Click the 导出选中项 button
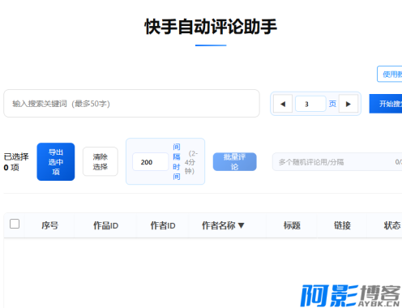This screenshot has width=402, height=308. tap(56, 161)
